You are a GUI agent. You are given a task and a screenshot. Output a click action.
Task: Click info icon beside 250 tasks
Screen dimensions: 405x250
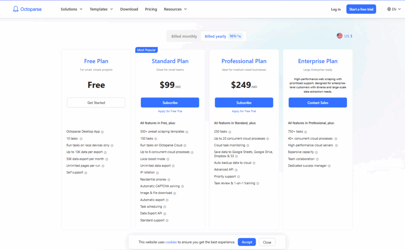[x=230, y=132]
